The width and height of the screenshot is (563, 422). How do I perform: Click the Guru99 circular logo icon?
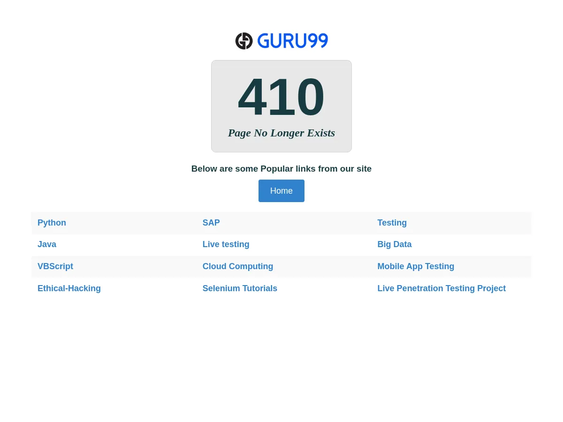click(x=244, y=41)
